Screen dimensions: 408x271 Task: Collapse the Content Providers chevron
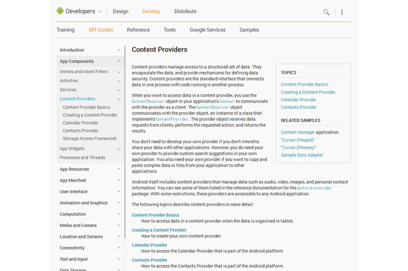coord(119,99)
